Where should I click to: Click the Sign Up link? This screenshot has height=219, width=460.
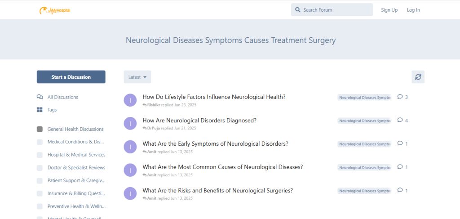(389, 10)
